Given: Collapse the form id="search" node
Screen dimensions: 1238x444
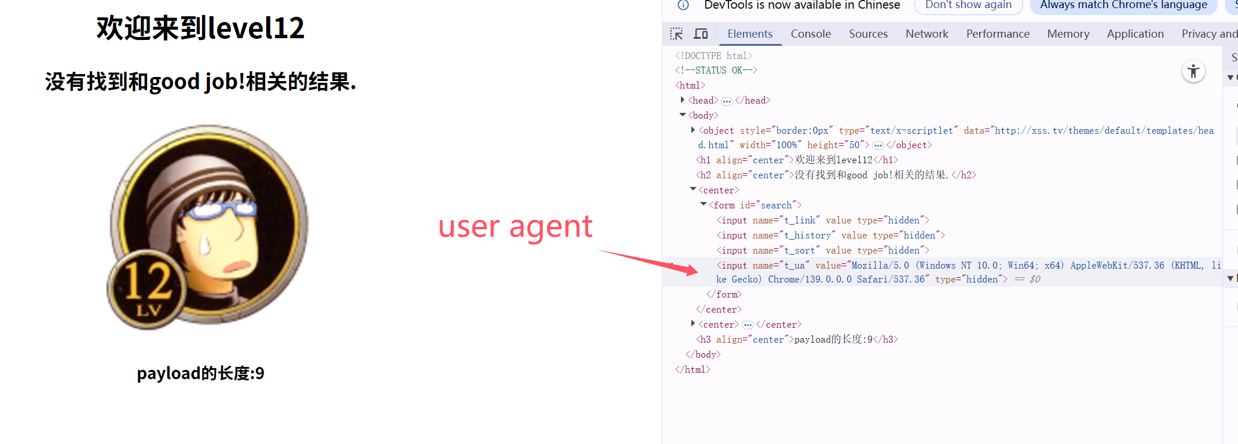Looking at the screenshot, I should click(704, 204).
